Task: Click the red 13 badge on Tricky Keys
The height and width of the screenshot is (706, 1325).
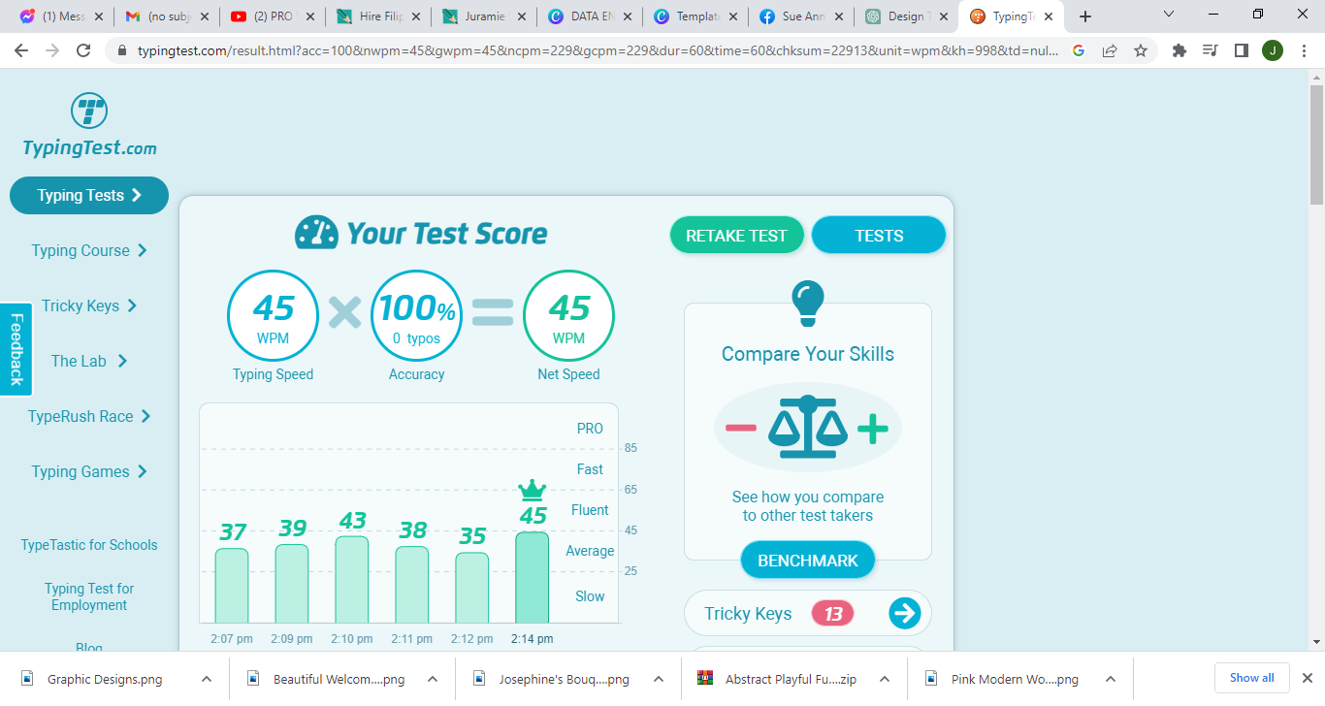Action: 832,613
